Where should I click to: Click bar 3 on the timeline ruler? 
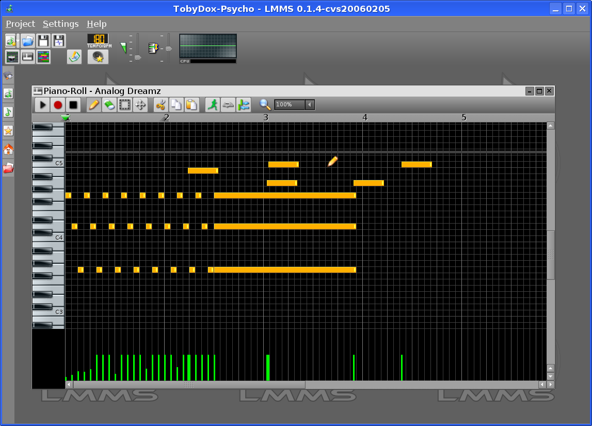pyautogui.click(x=266, y=117)
